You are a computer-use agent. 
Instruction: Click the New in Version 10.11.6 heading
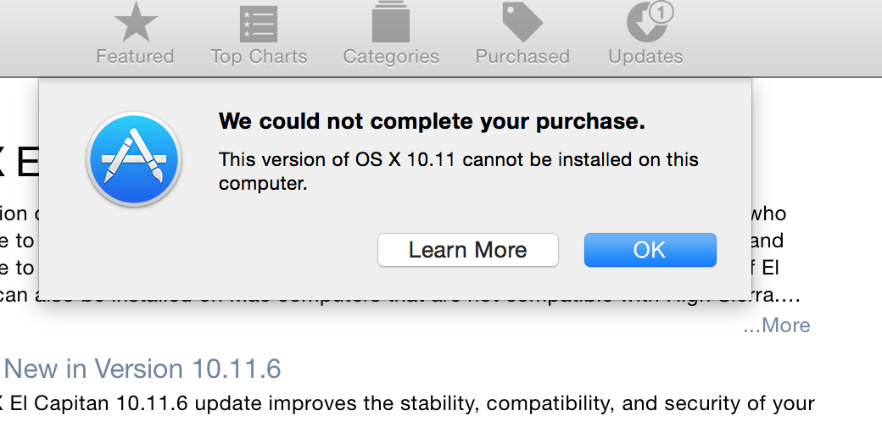tap(142, 369)
